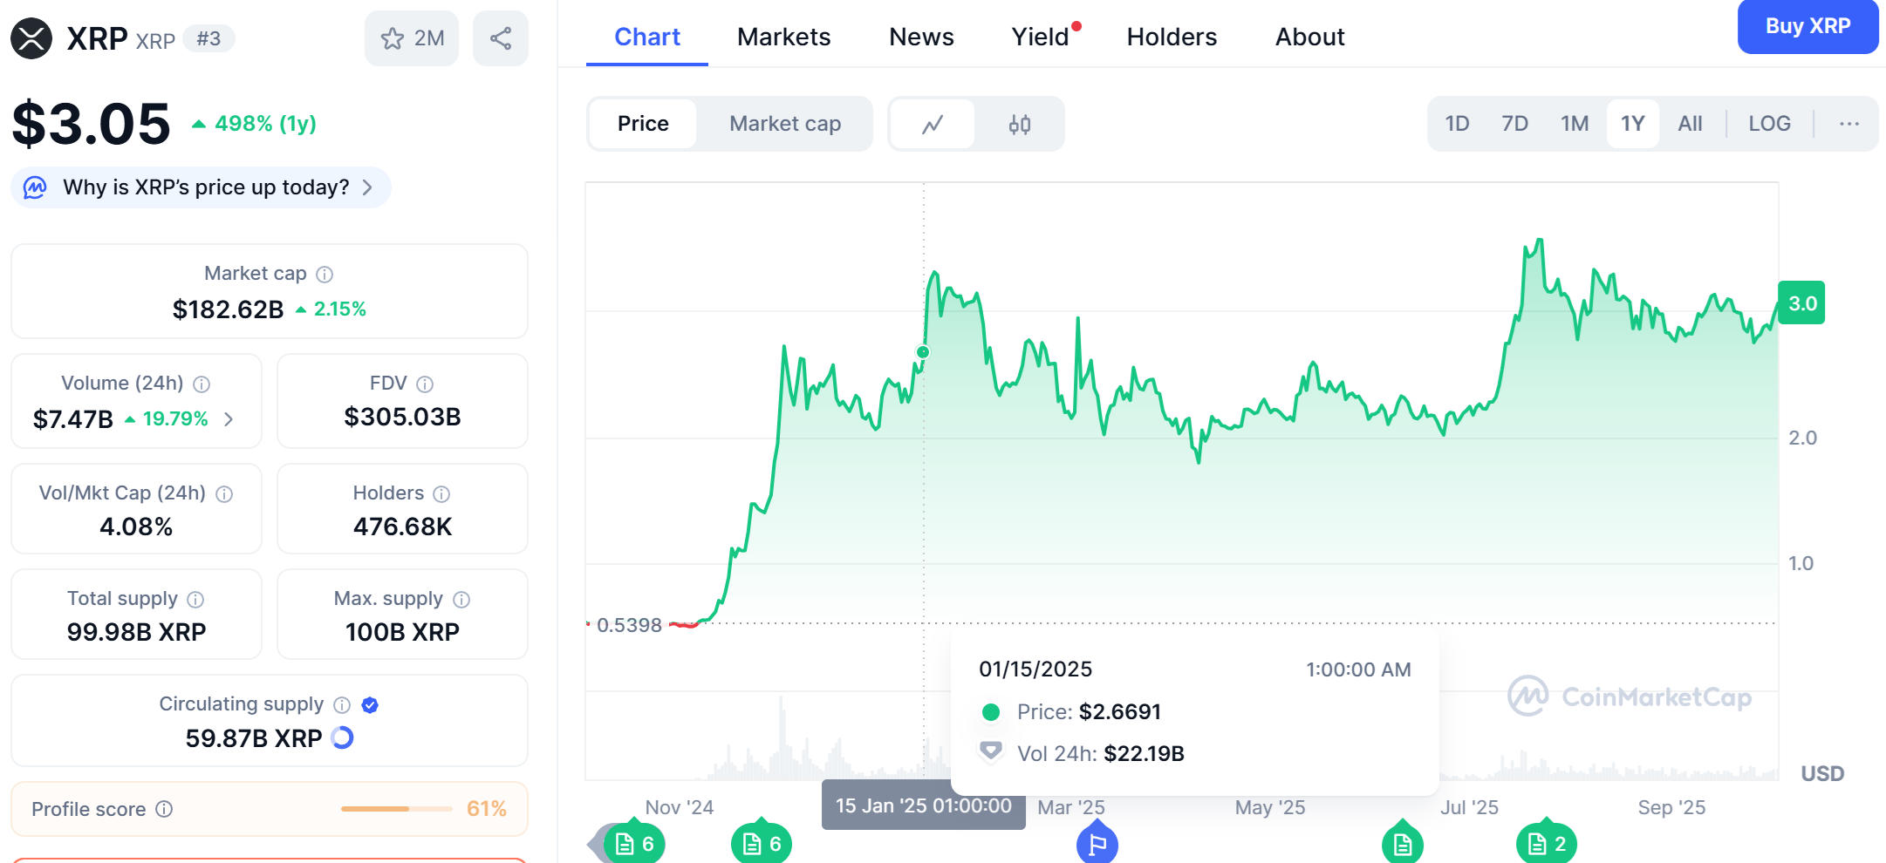Image resolution: width=1886 pixels, height=863 pixels.
Task: Go to the Holders tab
Action: click(1172, 37)
